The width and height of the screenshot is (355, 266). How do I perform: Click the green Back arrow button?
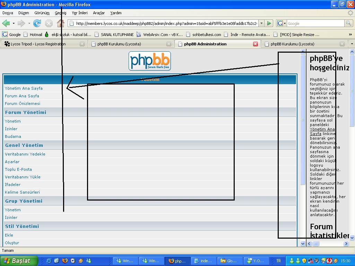pos(6,23)
